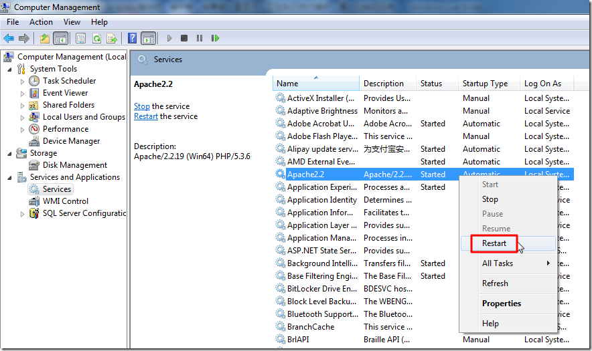Screen dimensions: 592x351
Task: Choose Properties from the context menu
Action: point(508,304)
